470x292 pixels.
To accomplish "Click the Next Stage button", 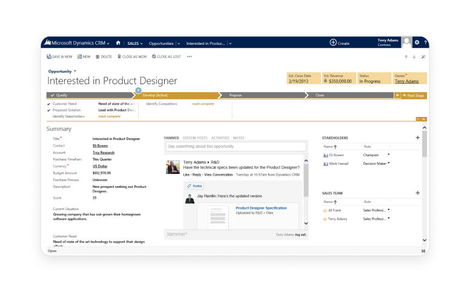I will [x=413, y=95].
